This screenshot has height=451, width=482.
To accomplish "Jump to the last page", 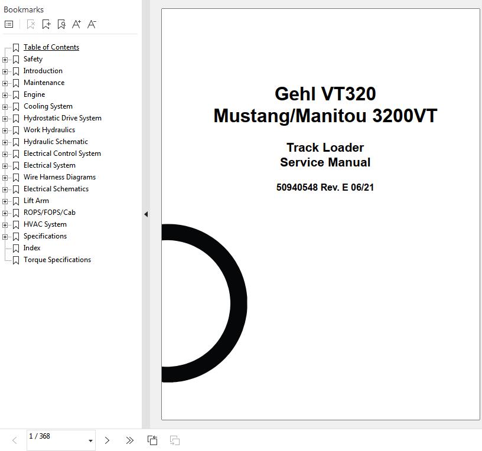I will click(130, 440).
